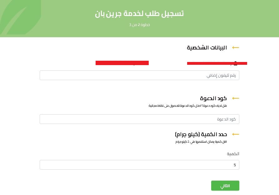Click the page title تسجيل طلب لخدمة جرين بان
Viewport: 279px width, 195px height.
tap(139, 14)
